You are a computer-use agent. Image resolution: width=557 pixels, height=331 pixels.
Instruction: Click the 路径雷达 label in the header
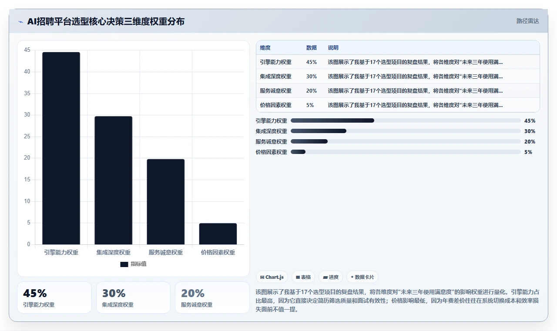(527, 21)
